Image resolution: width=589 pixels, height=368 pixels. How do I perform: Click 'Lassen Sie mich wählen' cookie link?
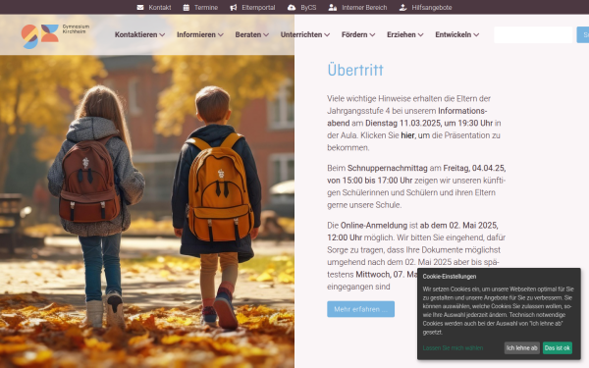453,348
